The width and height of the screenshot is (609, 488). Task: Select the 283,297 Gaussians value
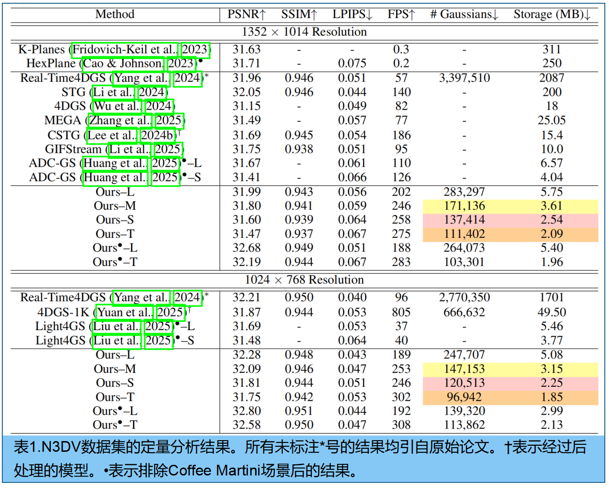pos(464,192)
